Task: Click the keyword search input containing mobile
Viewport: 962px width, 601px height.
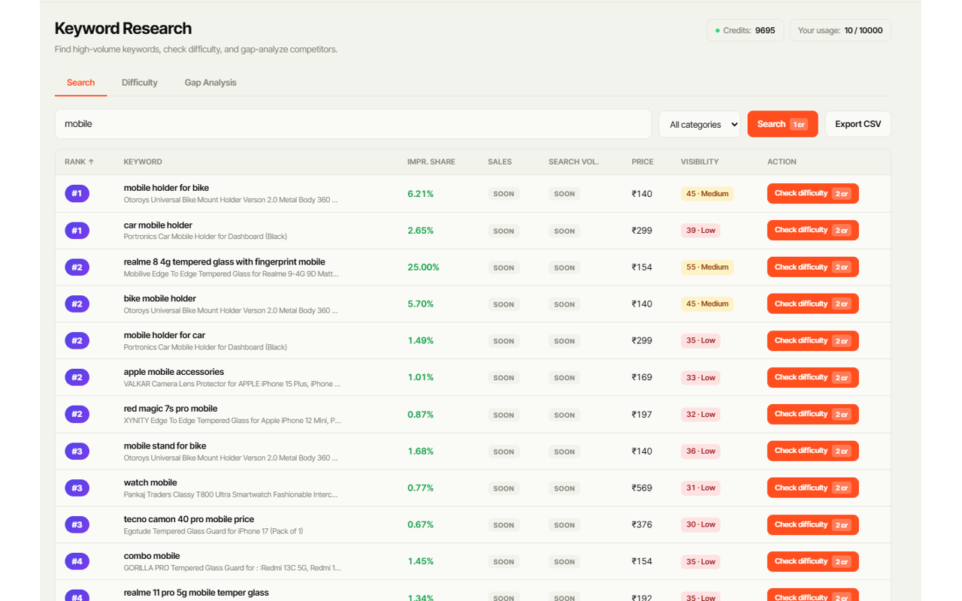Action: pos(353,124)
